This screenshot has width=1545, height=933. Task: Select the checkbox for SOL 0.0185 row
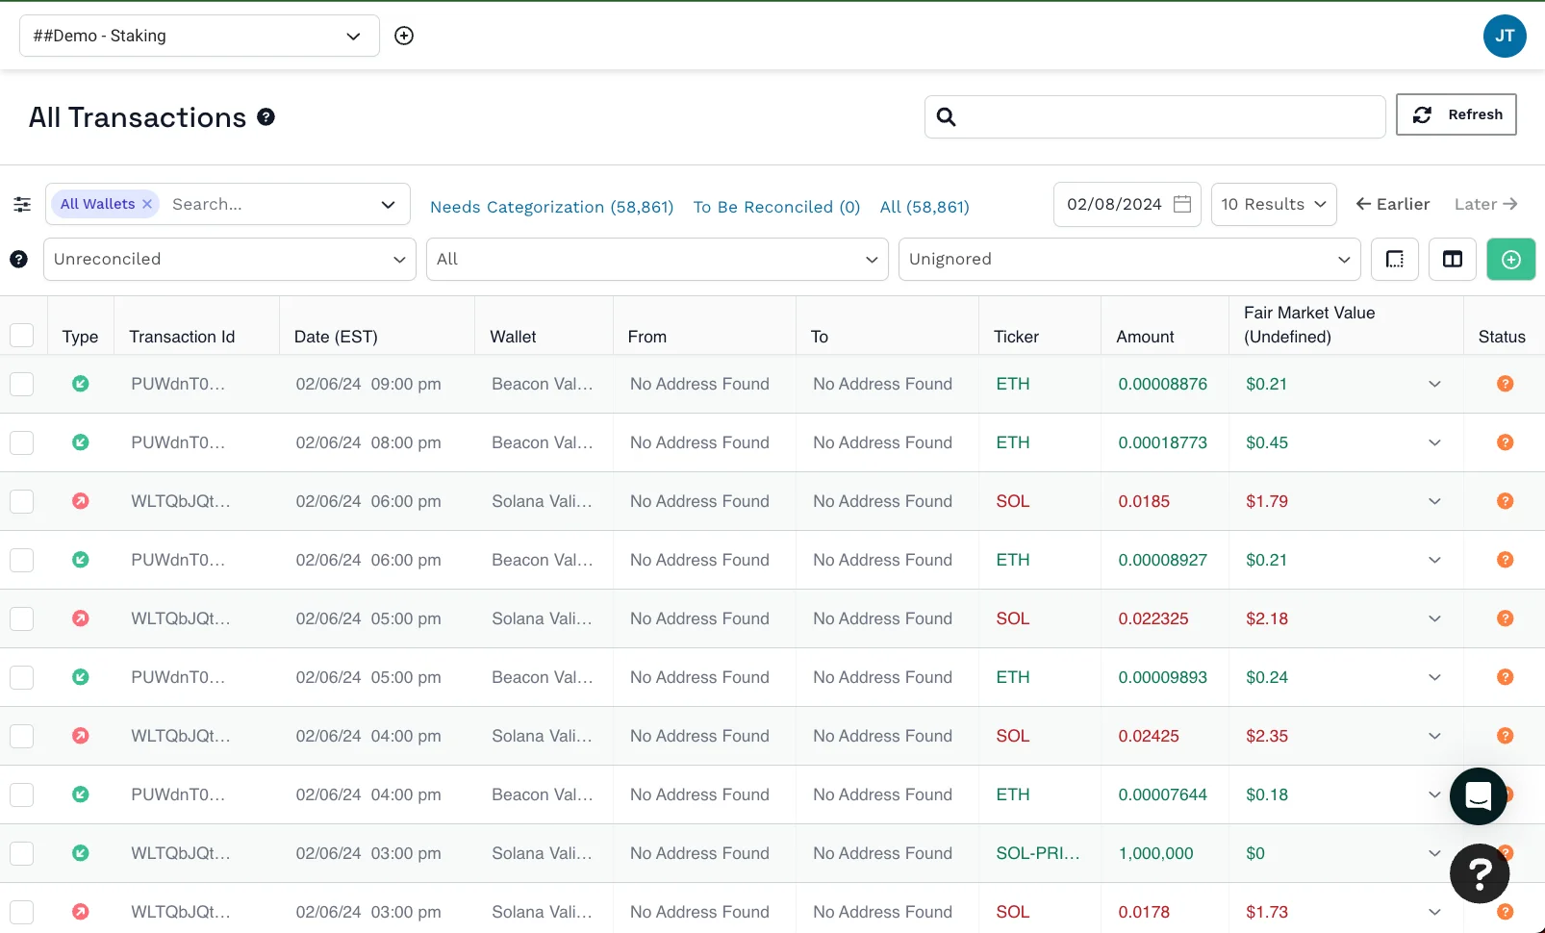21,501
